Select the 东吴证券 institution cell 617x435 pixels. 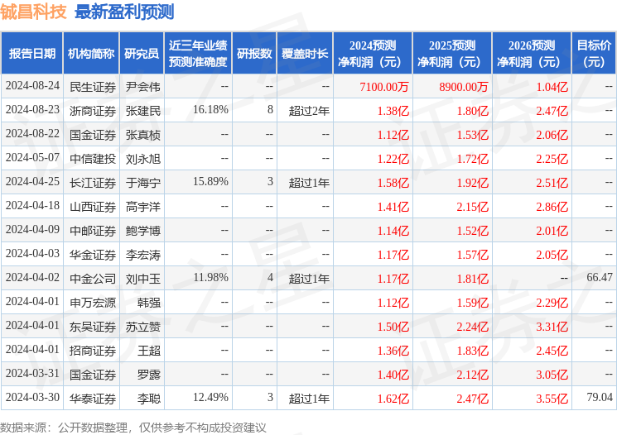pos(93,326)
